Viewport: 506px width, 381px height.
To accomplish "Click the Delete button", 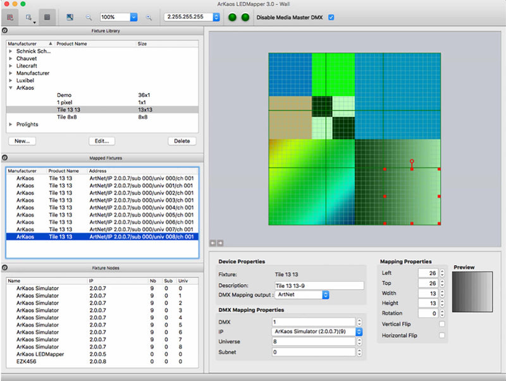I will pos(182,141).
